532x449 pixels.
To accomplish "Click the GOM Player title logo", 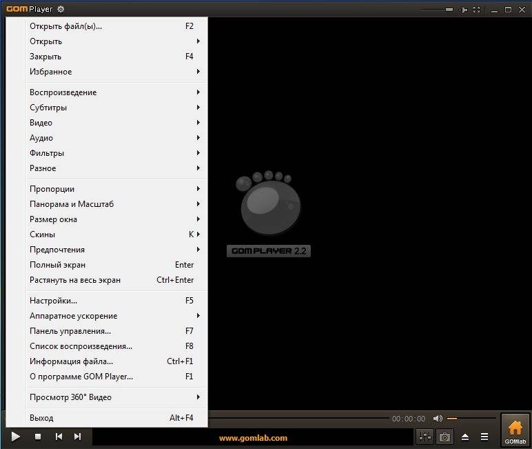I will pos(29,9).
